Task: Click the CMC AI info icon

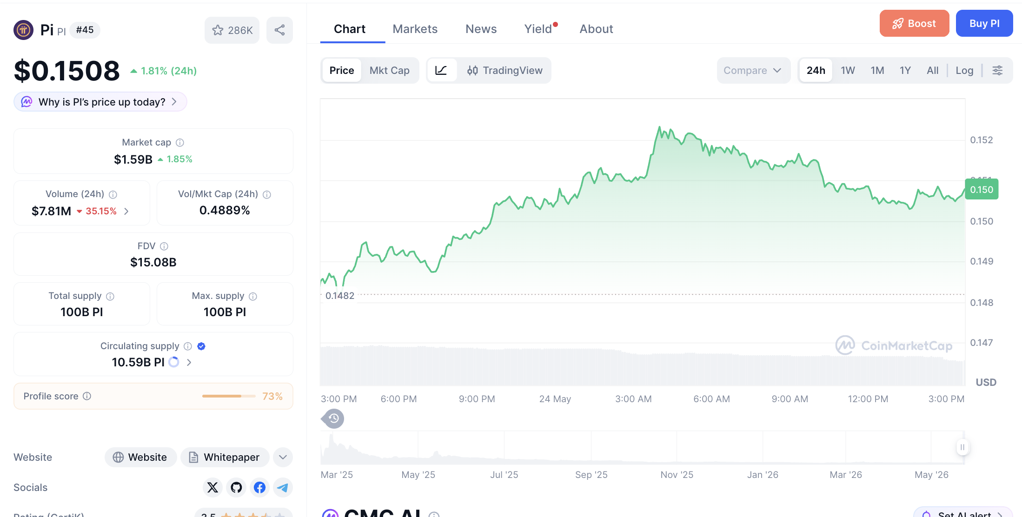Action: pyautogui.click(x=434, y=514)
